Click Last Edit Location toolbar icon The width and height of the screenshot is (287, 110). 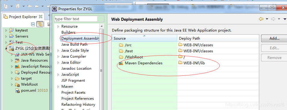[29, 6]
